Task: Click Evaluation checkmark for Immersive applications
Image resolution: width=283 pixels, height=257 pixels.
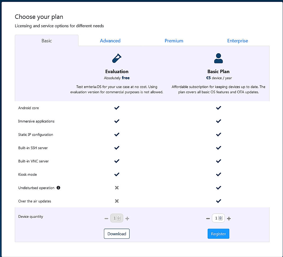Action: (x=117, y=121)
